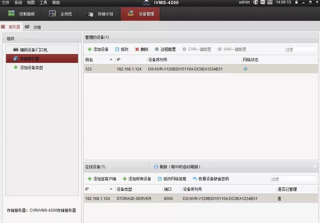
Task: Click port 8000 in online devices
Action: coord(168,198)
